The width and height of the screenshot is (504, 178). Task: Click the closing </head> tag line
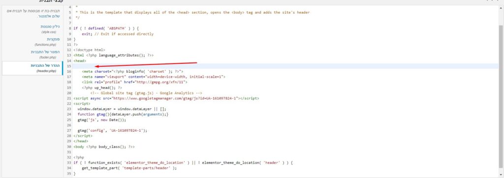pos(81,141)
